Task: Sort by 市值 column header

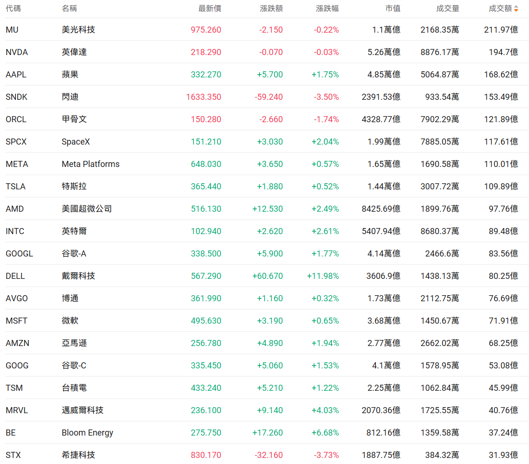Action: pyautogui.click(x=393, y=8)
